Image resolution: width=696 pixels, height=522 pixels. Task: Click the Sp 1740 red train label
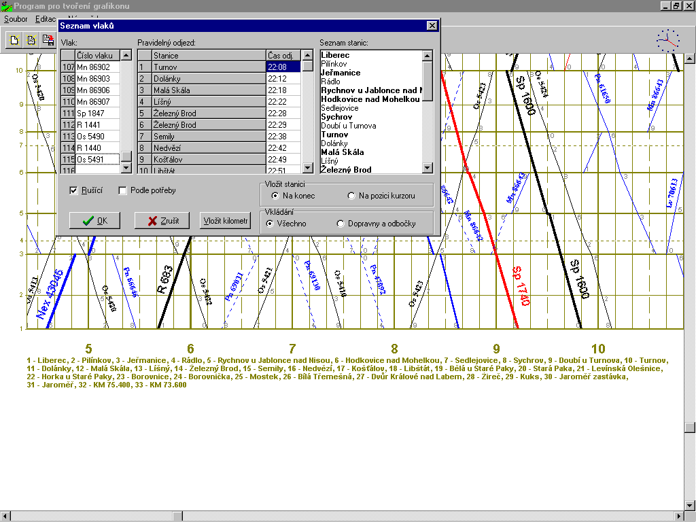click(521, 286)
